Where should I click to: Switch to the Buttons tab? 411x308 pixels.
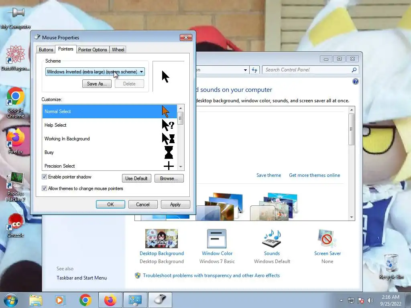pyautogui.click(x=46, y=49)
